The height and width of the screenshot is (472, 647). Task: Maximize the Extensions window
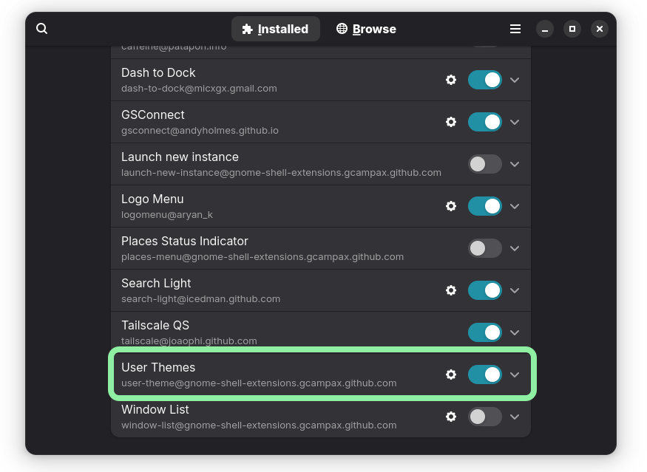click(572, 29)
